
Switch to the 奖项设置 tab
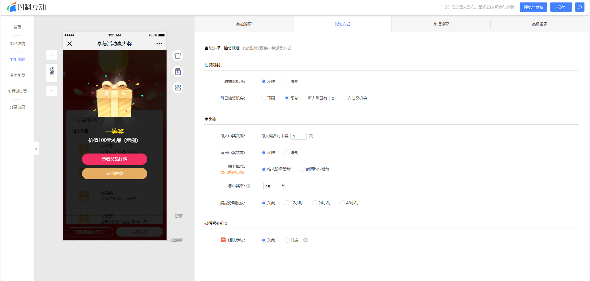[441, 24]
